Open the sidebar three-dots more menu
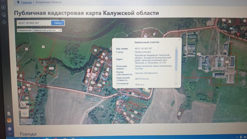 9,134
